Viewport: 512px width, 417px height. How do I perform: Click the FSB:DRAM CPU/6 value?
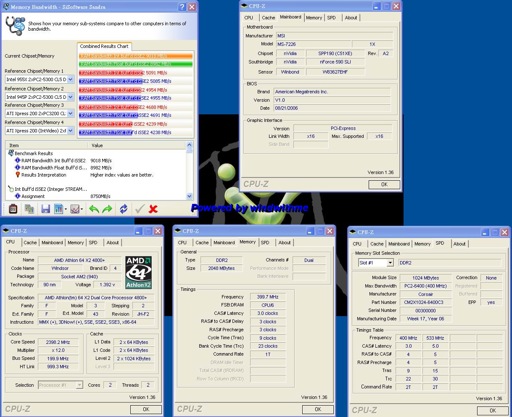[268, 305]
